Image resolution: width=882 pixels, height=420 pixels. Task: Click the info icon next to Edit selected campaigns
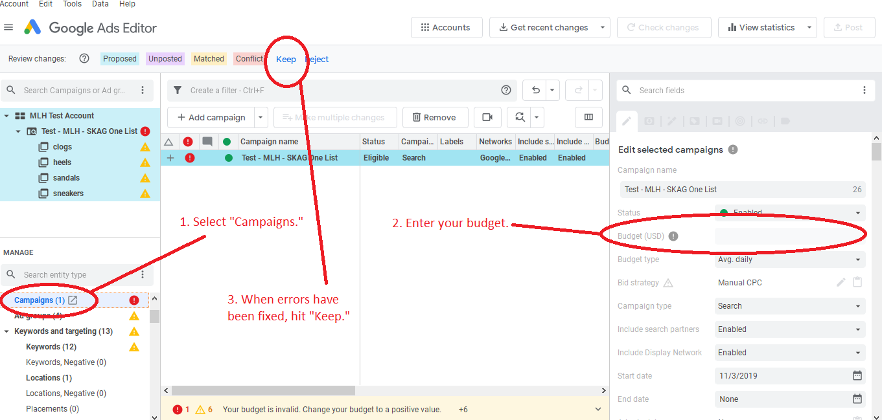click(x=733, y=149)
